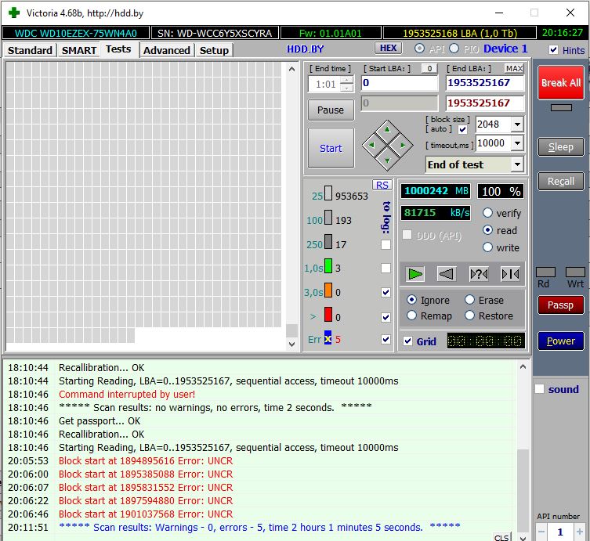Image resolution: width=590 pixels, height=541 pixels.
Task: Toggle log checkbox for Err blocks
Action: pyautogui.click(x=385, y=339)
